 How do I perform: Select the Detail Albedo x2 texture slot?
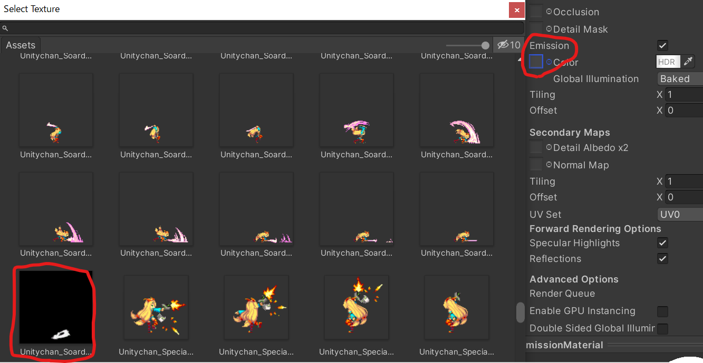[536, 147]
